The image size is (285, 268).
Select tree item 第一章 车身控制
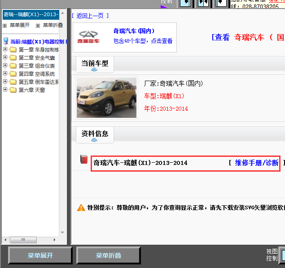pyautogui.click(x=39, y=50)
